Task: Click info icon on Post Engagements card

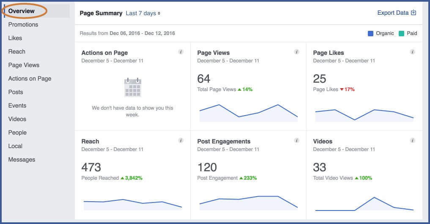Action: click(x=296, y=140)
